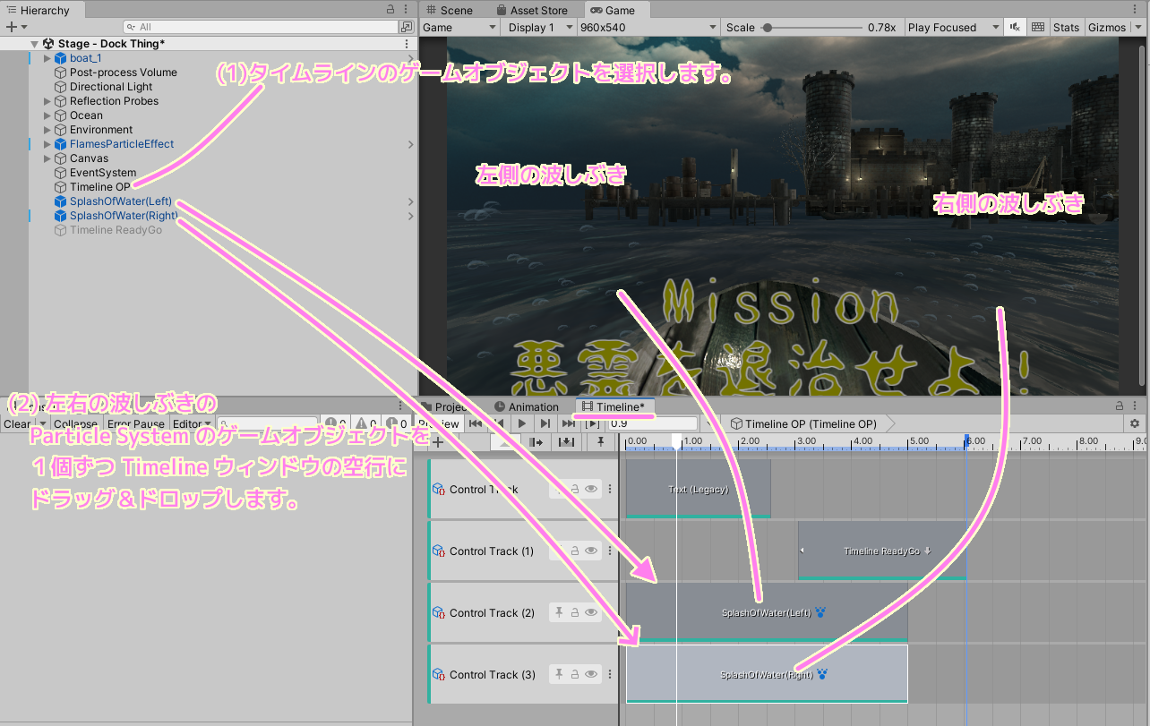Hide Control Track (1) with its eye toggle

pyautogui.click(x=591, y=551)
